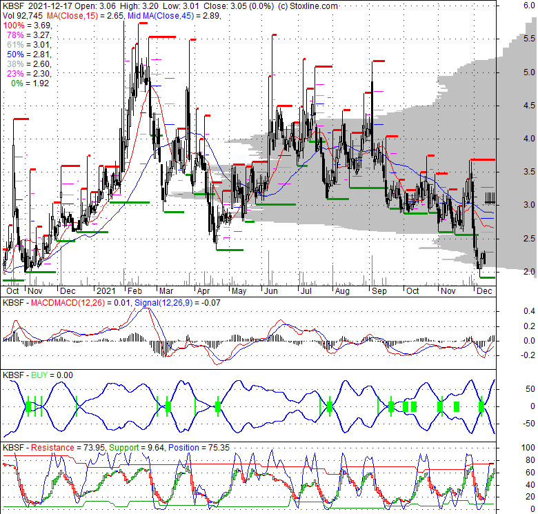Click the 'Low: 3.01' value

(x=181, y=6)
